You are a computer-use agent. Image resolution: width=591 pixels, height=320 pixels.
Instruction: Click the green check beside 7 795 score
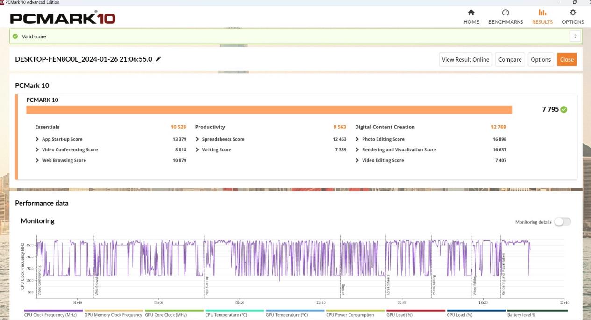[564, 109]
